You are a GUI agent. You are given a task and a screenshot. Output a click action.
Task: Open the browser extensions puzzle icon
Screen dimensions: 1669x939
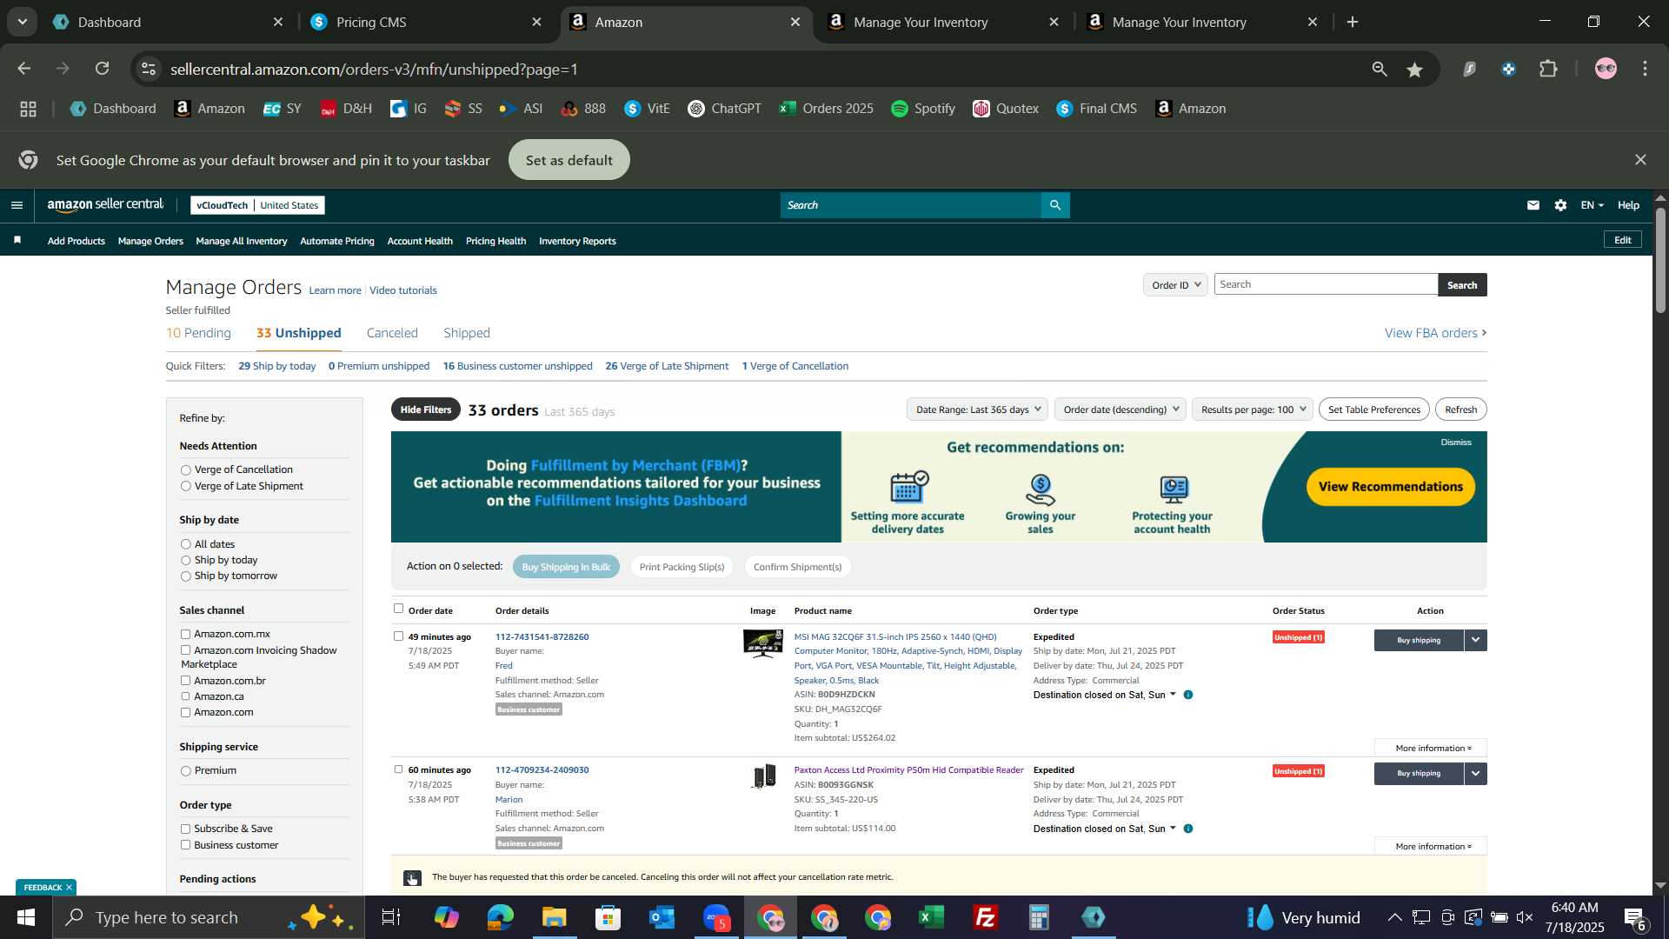click(1548, 69)
